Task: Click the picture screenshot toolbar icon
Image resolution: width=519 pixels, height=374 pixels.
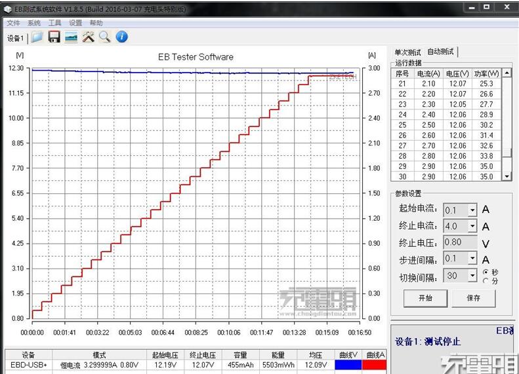Action: tap(72, 37)
